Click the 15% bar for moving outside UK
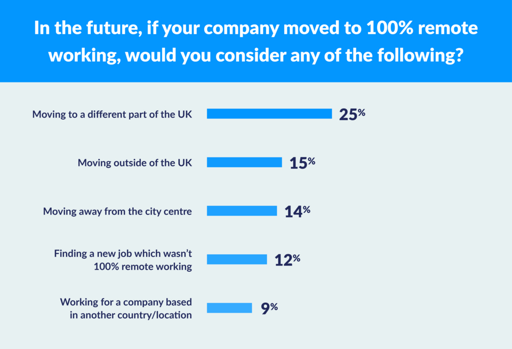This screenshot has height=349, width=512. click(x=244, y=162)
